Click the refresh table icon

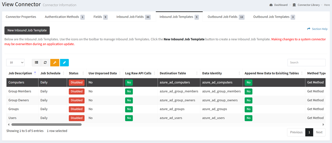[x=45, y=63]
